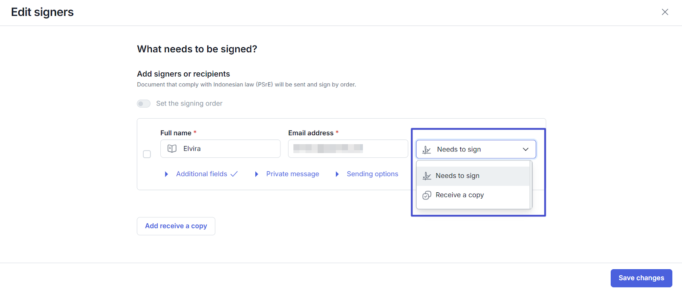Click the Add receive a copy button

[x=176, y=226]
